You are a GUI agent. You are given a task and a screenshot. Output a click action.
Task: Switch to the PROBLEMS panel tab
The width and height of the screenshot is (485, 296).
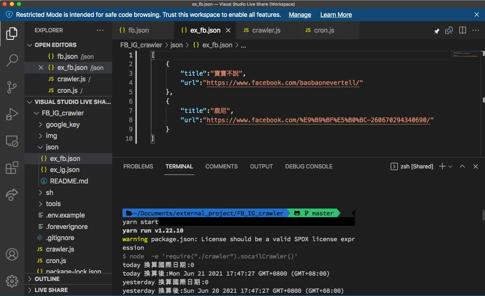[x=138, y=166]
